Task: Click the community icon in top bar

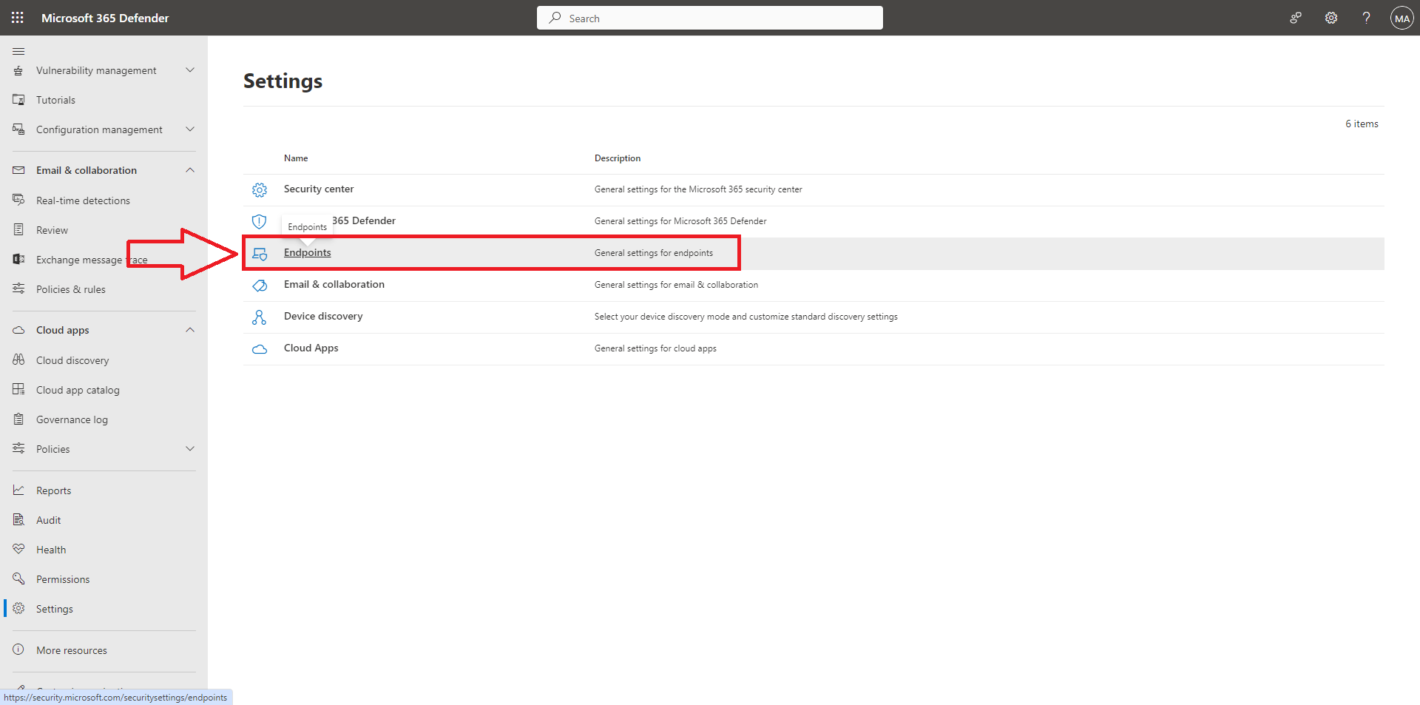Action: click(x=1296, y=18)
